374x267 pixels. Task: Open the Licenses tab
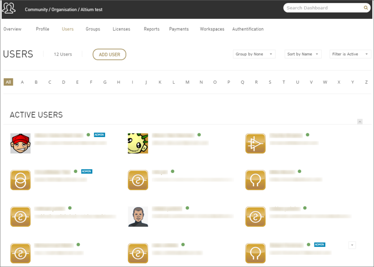coord(121,29)
